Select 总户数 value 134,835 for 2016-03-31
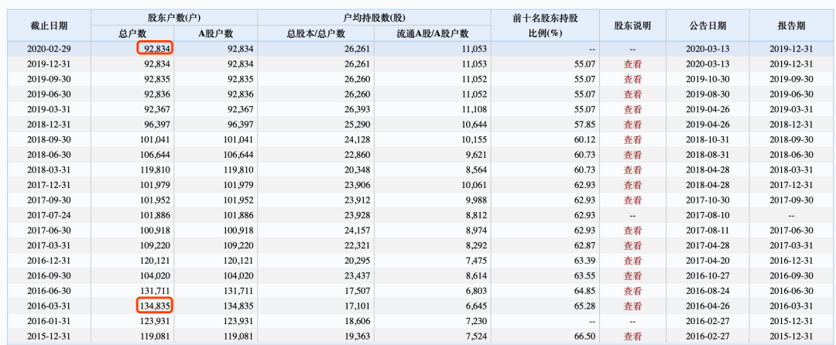836x345 pixels. (154, 306)
